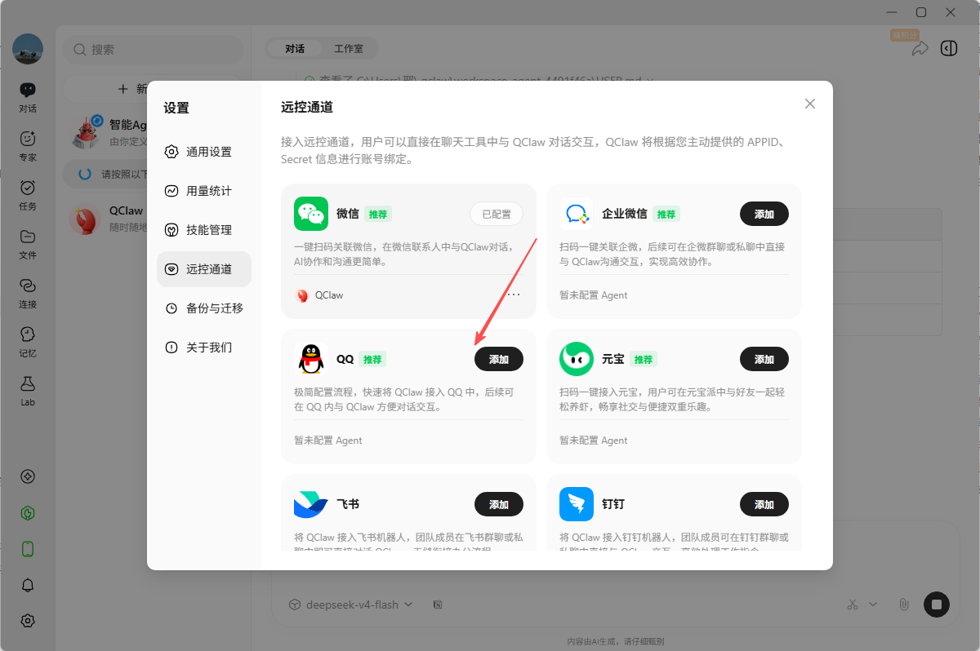Open 对话 in left sidebar

coord(28,97)
